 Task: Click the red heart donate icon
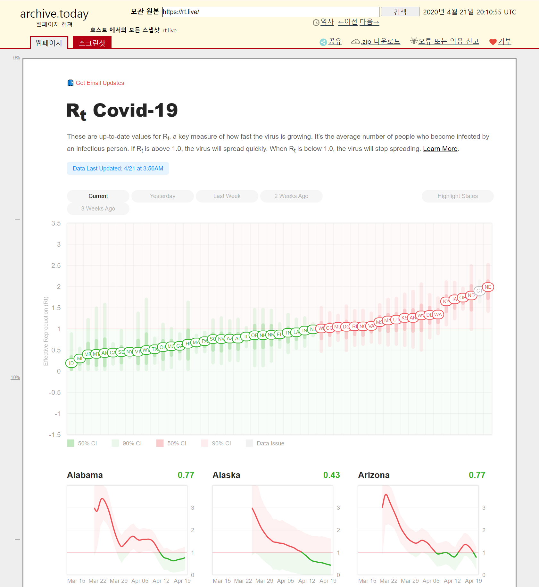[x=493, y=42]
